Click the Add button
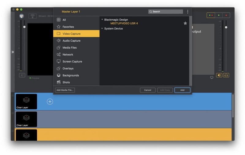This screenshot has height=155, width=245. (x=182, y=90)
